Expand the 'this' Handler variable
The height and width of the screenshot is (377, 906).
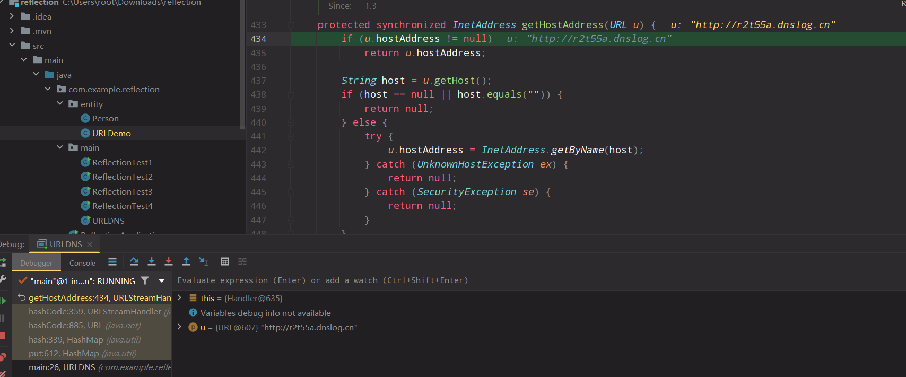pos(180,298)
